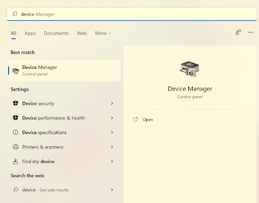The image size is (259, 203).
Task: Open the search feedback share icon
Action: tap(238, 32)
